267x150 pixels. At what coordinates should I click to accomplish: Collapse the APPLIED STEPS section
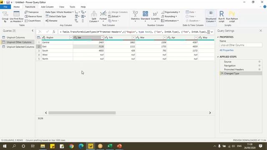click(218, 57)
